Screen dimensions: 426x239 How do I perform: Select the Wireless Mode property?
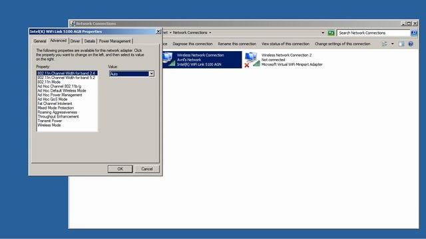(67, 125)
